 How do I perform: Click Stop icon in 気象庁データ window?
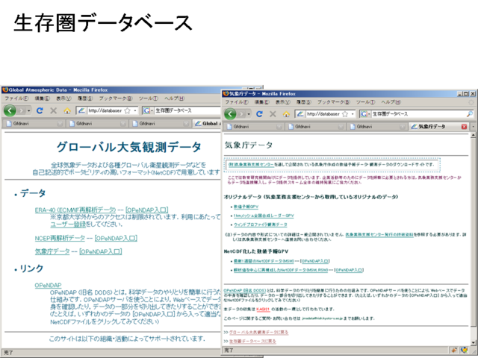coord(273,114)
